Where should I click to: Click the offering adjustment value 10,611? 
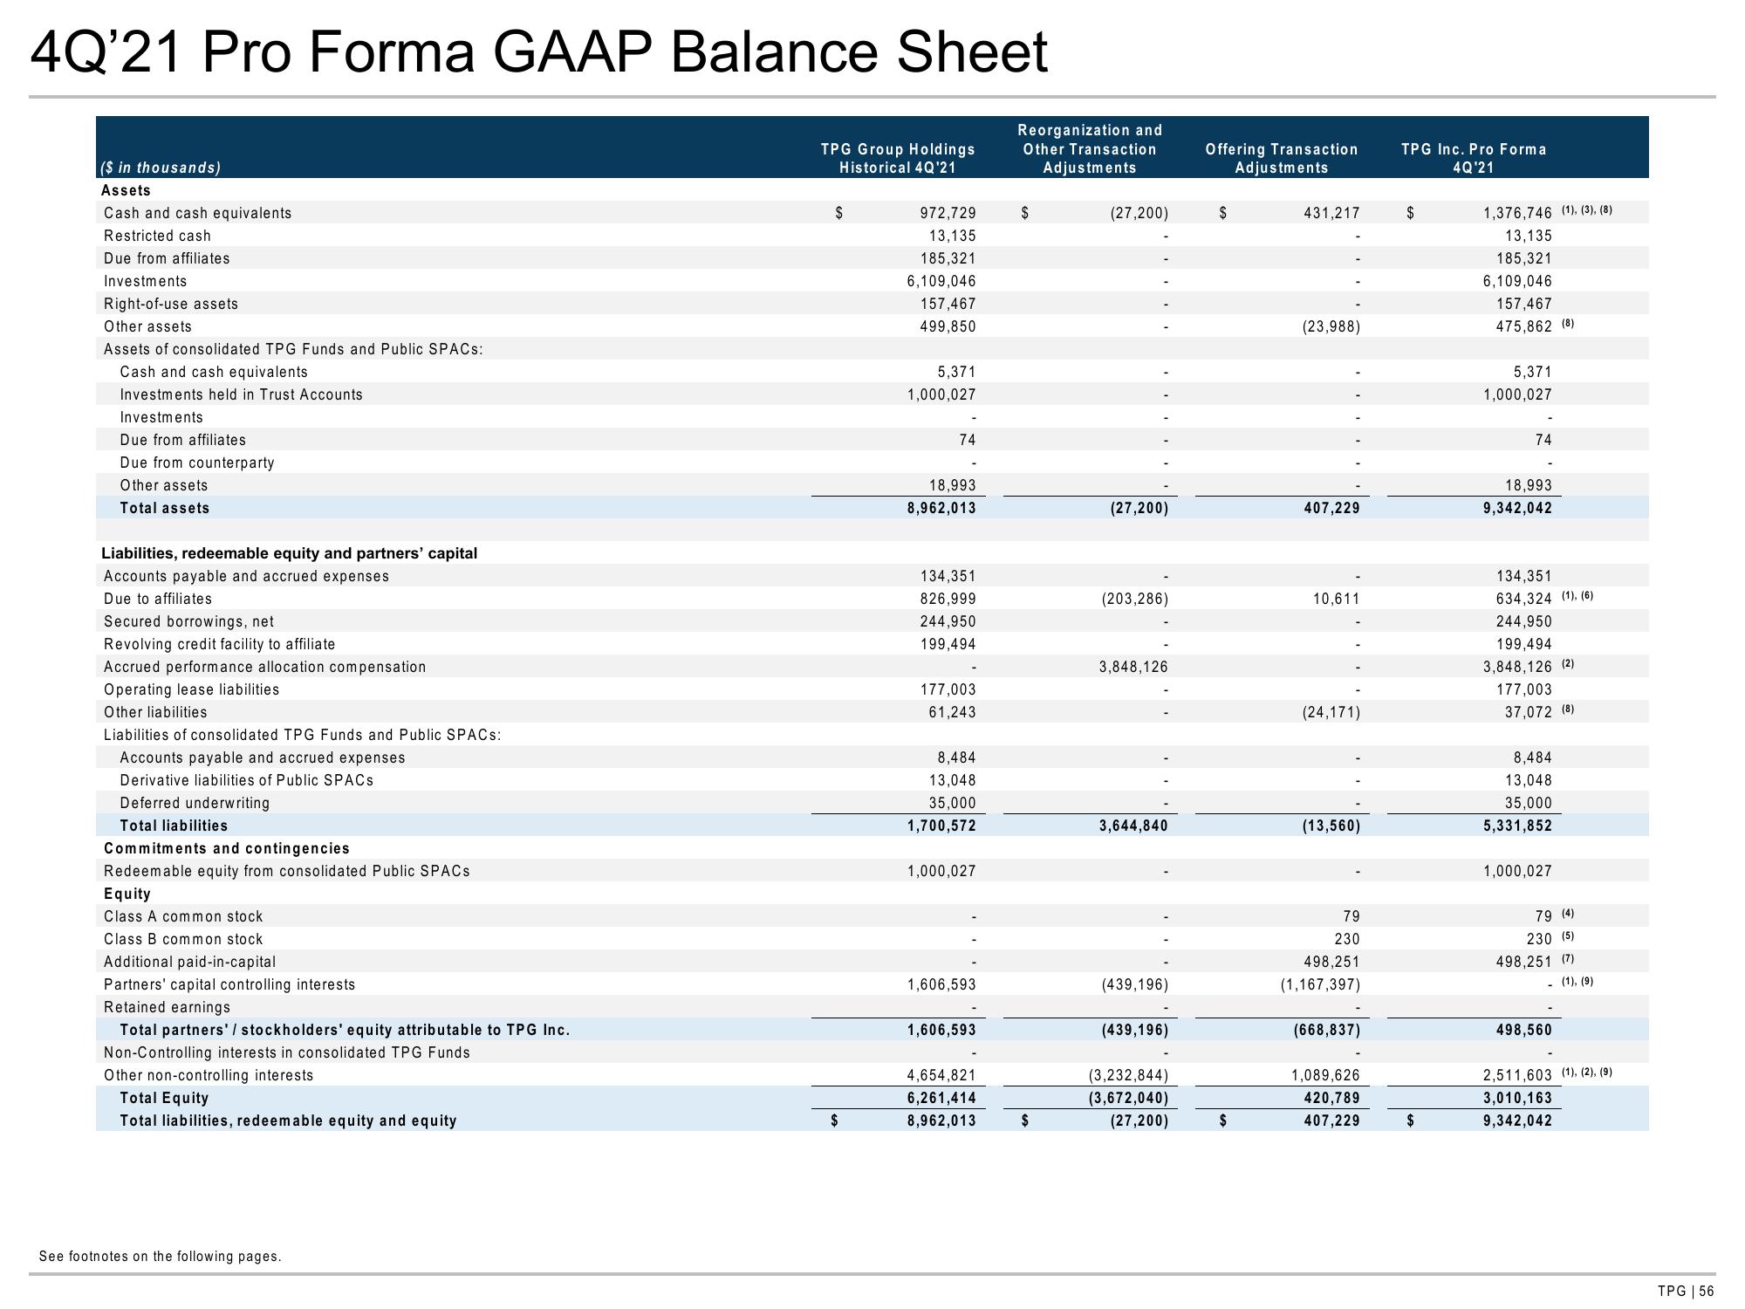[x=1335, y=599]
